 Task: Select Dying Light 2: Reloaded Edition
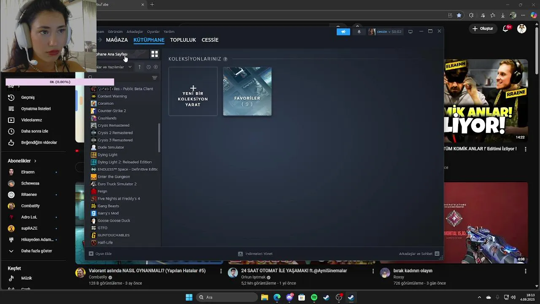tap(124, 162)
